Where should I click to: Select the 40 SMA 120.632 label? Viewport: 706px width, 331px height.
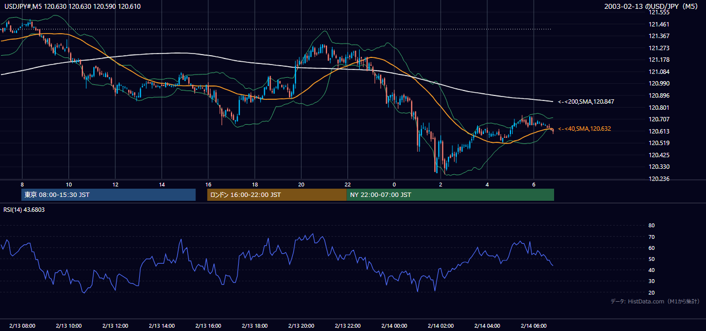pyautogui.click(x=584, y=129)
